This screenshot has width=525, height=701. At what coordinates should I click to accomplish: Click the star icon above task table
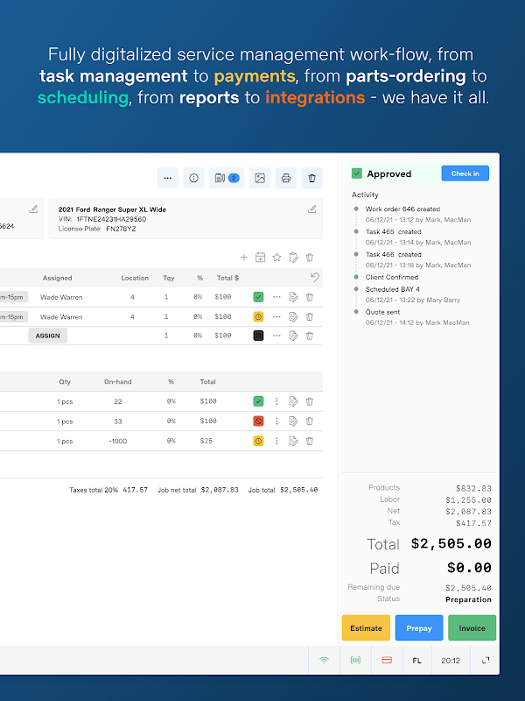pos(276,257)
